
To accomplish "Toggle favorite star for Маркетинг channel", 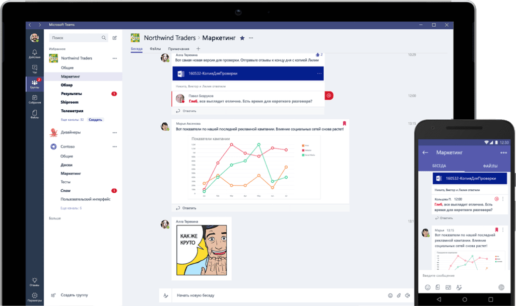I will coord(242,38).
